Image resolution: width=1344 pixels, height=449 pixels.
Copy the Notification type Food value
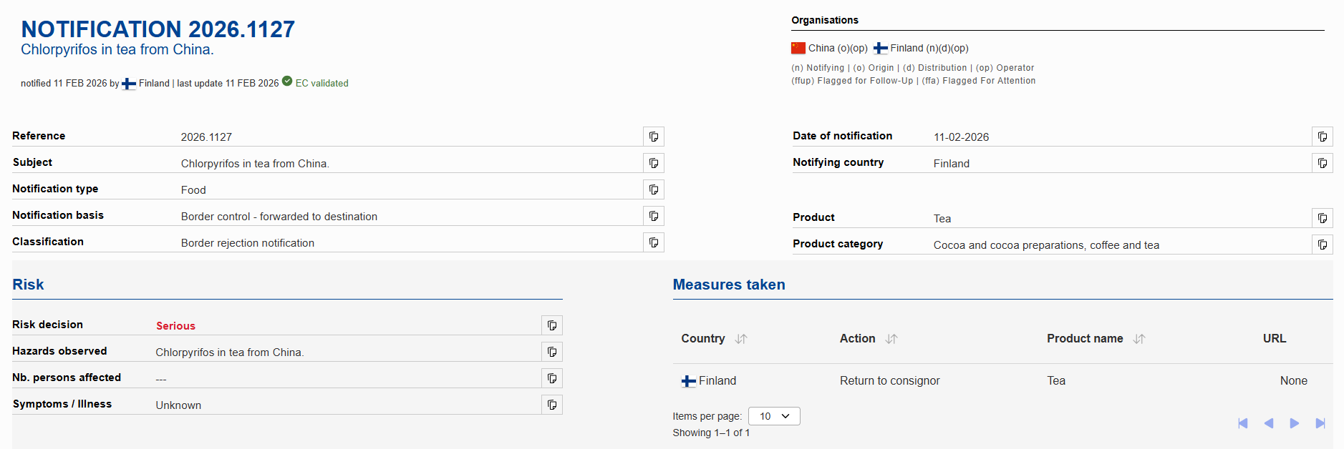coord(654,189)
